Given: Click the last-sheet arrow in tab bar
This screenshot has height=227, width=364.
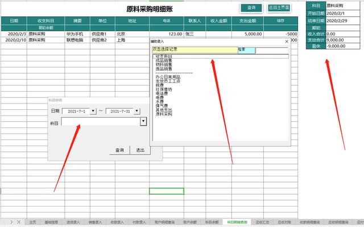Looking at the screenshot, I should pyautogui.click(x=19, y=222).
